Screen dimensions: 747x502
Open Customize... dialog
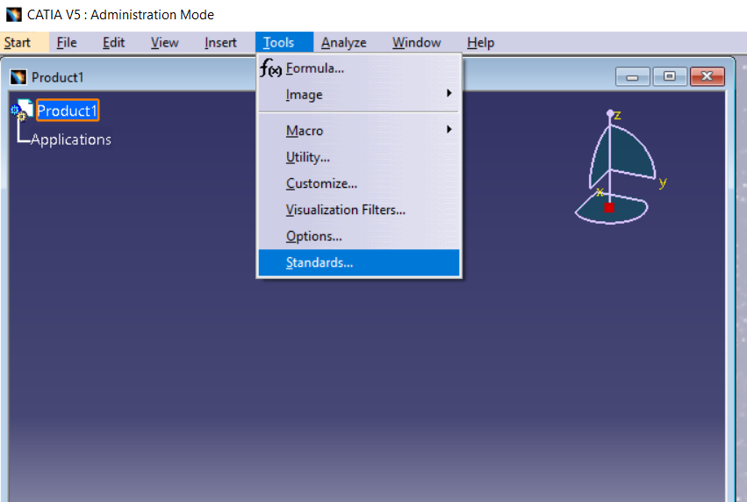(x=359, y=183)
